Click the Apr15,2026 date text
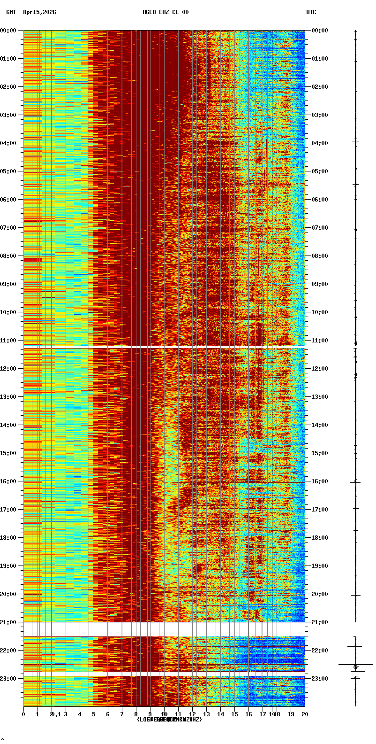The height and width of the screenshot is (744, 376). click(39, 12)
